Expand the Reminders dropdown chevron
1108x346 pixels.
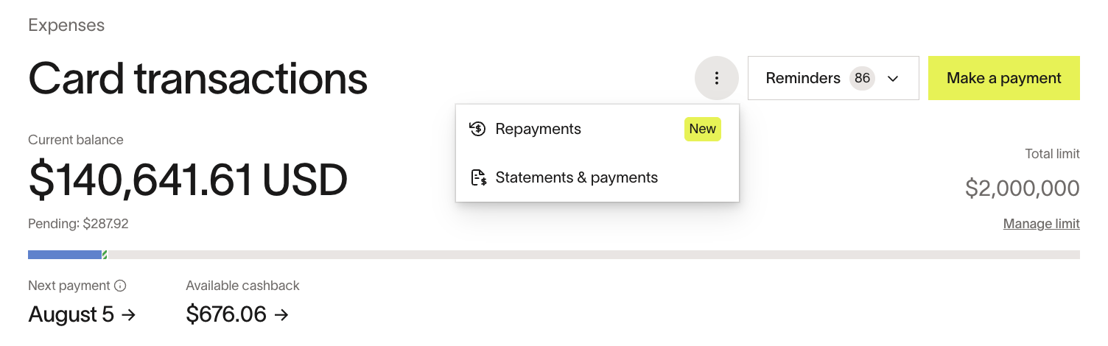click(893, 79)
